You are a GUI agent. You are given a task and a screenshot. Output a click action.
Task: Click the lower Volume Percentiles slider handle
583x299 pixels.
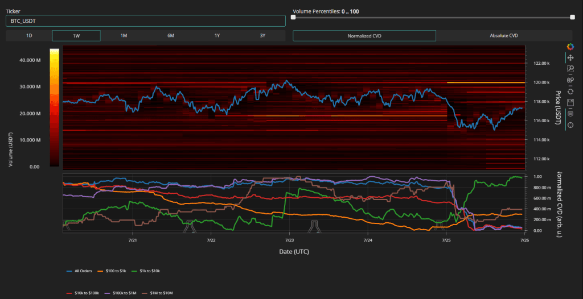293,17
